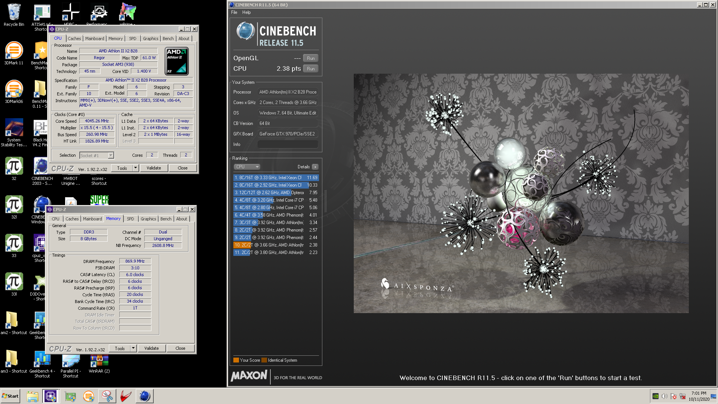The height and width of the screenshot is (404, 718).
Task: Click Validate in the upper CPU-Z window
Action: [154, 168]
